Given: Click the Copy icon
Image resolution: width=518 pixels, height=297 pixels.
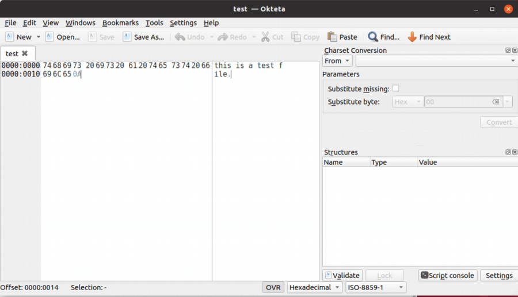Looking at the screenshot, I should pyautogui.click(x=296, y=37).
